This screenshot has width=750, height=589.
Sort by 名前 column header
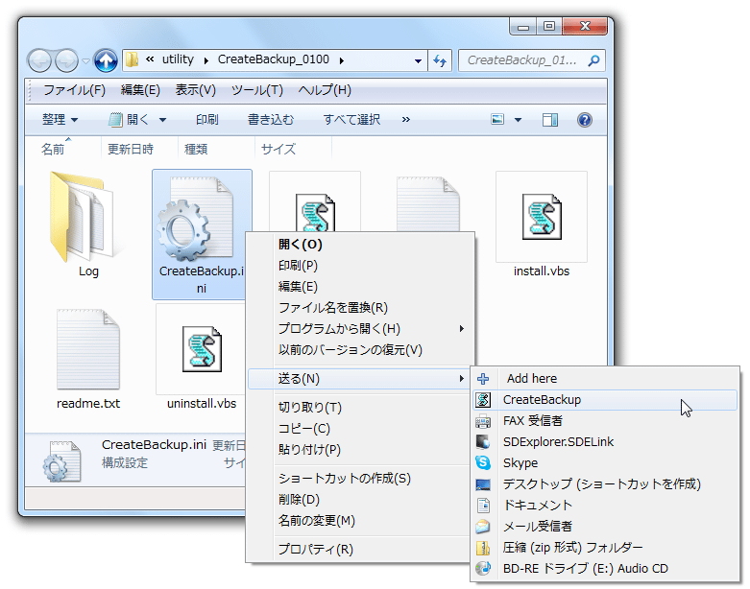pyautogui.click(x=53, y=149)
